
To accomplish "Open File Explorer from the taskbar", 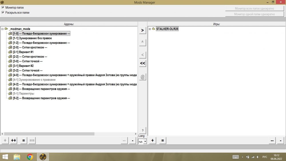I will 17,157.
